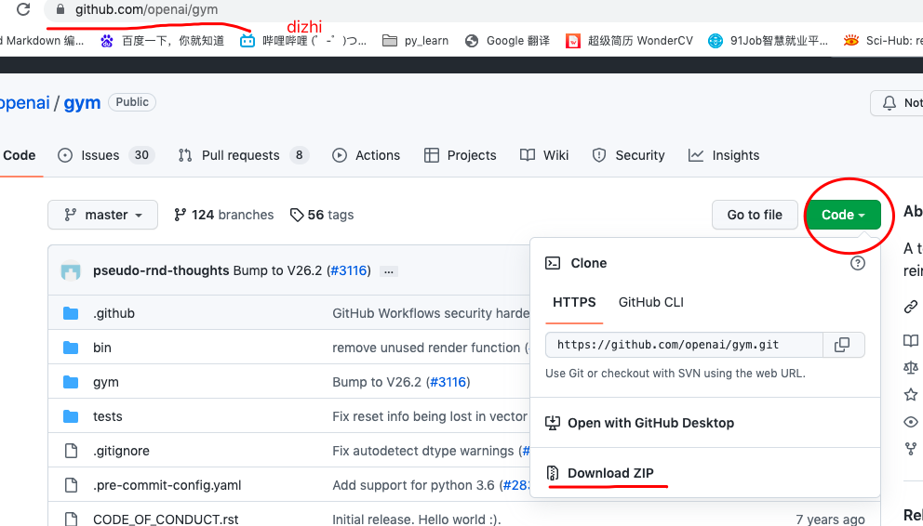Click the gym repository name link
This screenshot has width=923, height=526.
(x=82, y=103)
